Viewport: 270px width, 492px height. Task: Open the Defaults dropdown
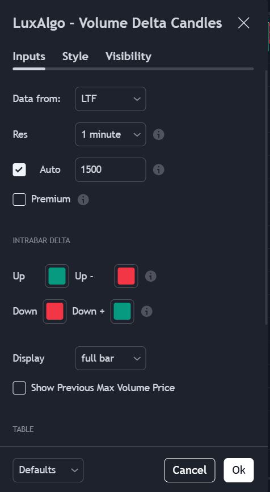pyautogui.click(x=48, y=470)
